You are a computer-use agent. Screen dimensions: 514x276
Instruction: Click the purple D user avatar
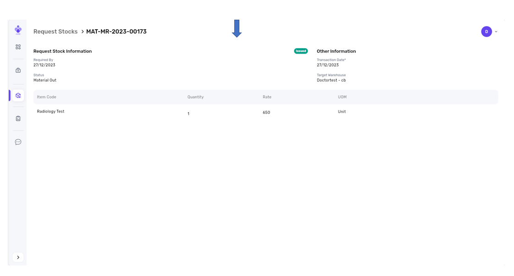pos(486,32)
